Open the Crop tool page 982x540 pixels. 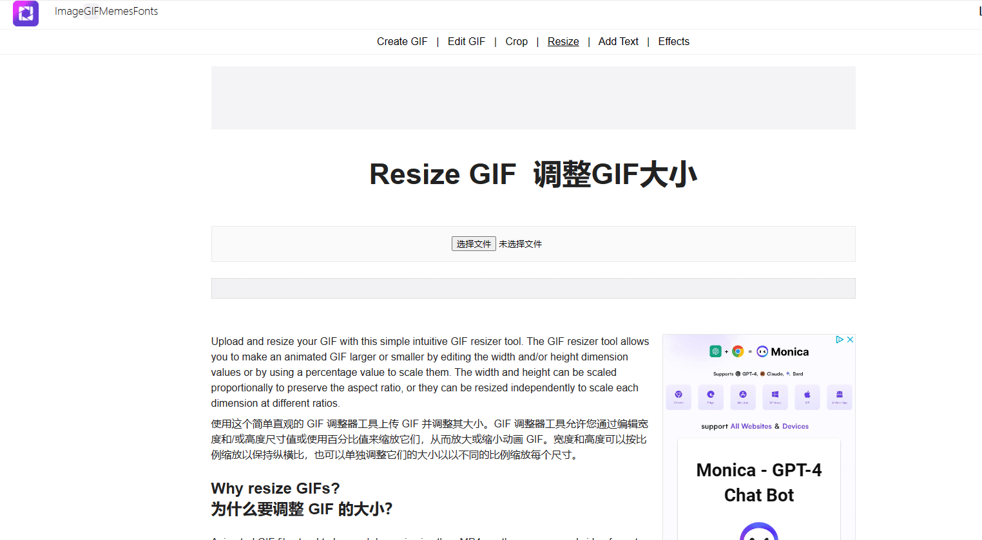[516, 41]
